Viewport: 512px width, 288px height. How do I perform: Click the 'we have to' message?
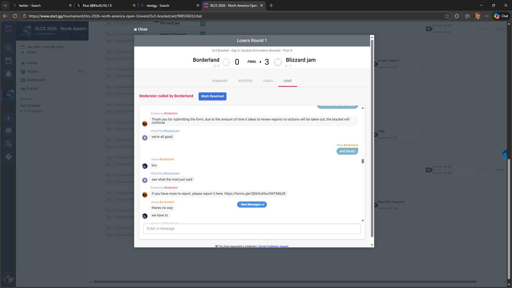tap(160, 215)
